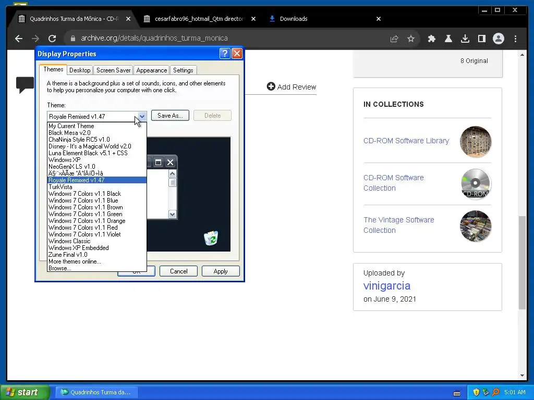Image resolution: width=534 pixels, height=400 pixels.
Task: Collapse the Theme dropdown arrow
Action: 142,116
